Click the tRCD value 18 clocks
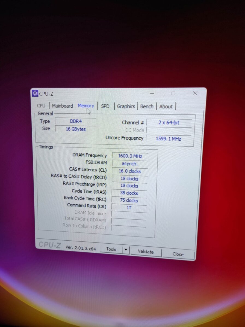This screenshot has height=327, width=245. coord(129,178)
